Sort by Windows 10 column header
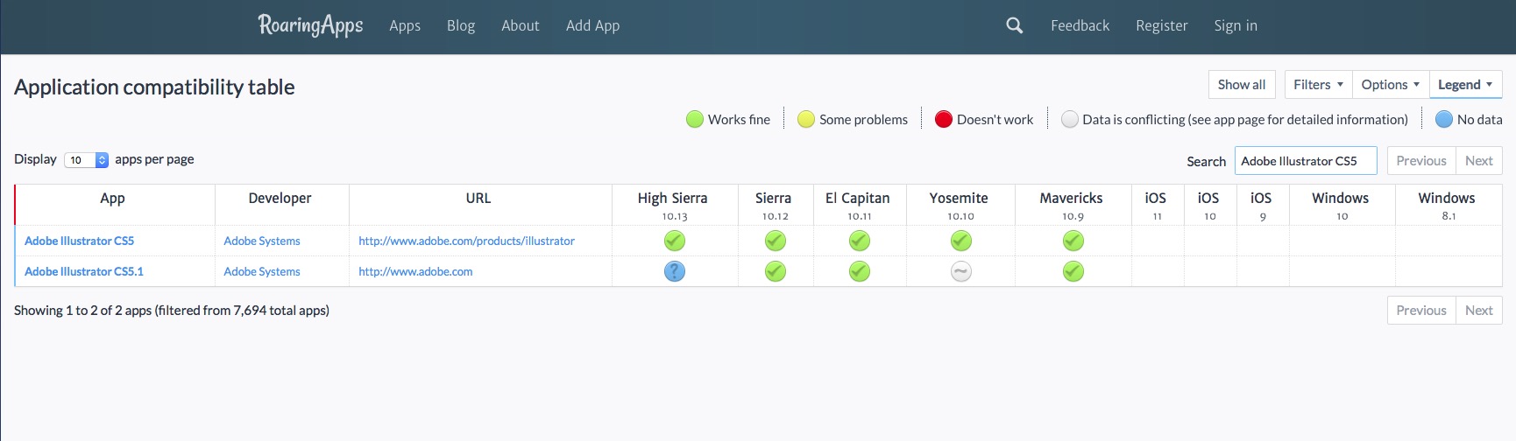Screen dimensions: 1516x441 pos(1342,205)
